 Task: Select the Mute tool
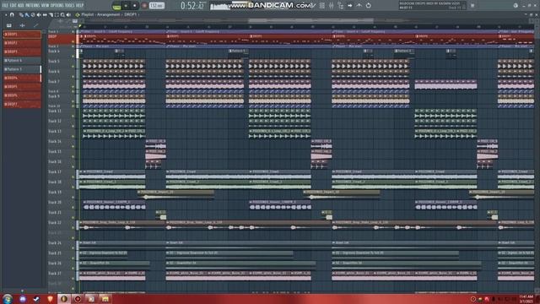tap(39, 15)
